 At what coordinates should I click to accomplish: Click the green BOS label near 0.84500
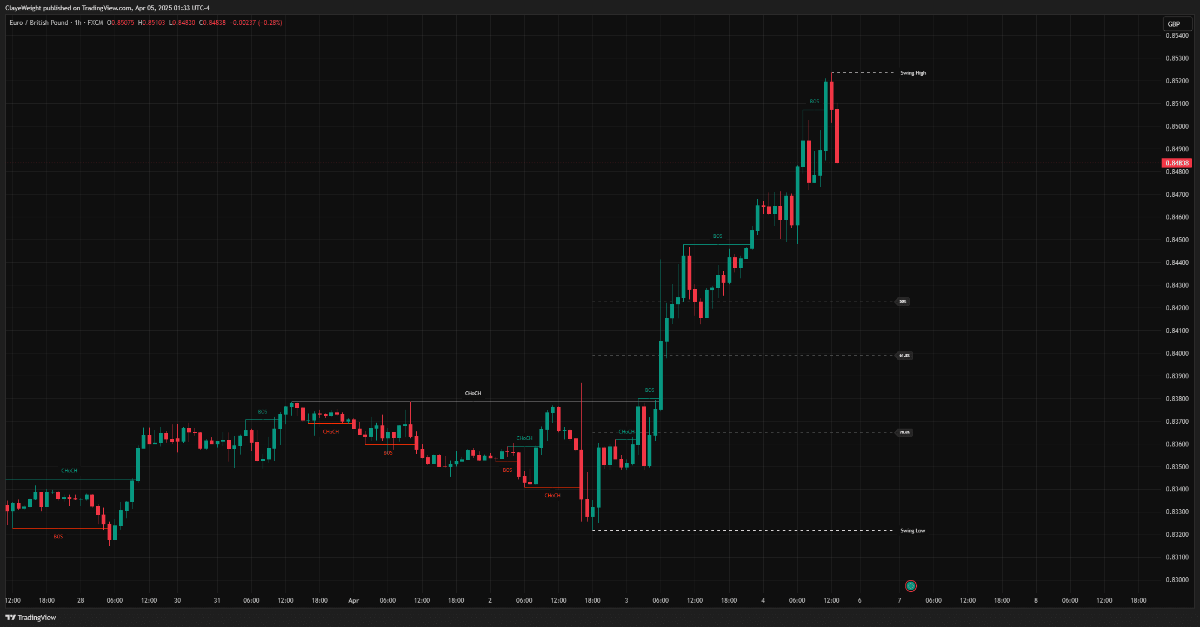[717, 236]
